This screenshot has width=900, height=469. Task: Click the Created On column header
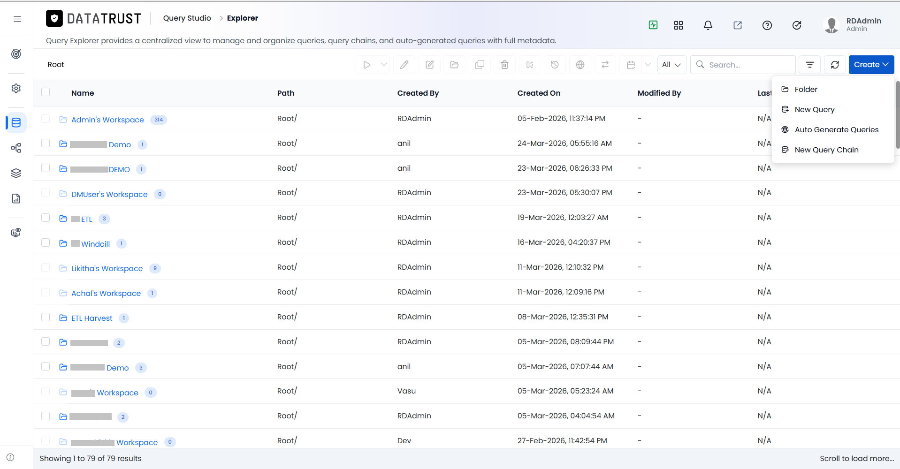539,93
